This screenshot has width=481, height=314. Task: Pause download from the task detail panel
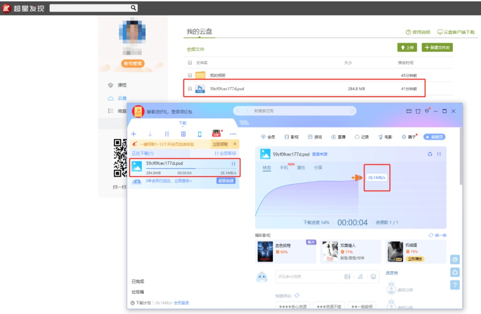pyautogui.click(x=439, y=154)
